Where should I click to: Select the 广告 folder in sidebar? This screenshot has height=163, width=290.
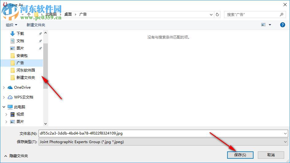click(22, 63)
